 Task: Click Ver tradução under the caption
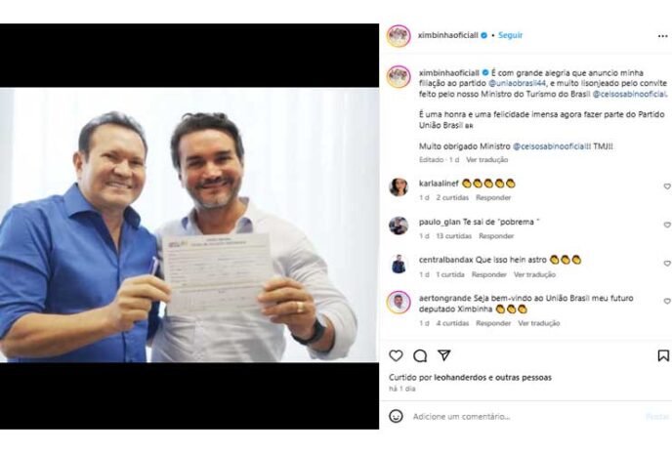pos(486,160)
